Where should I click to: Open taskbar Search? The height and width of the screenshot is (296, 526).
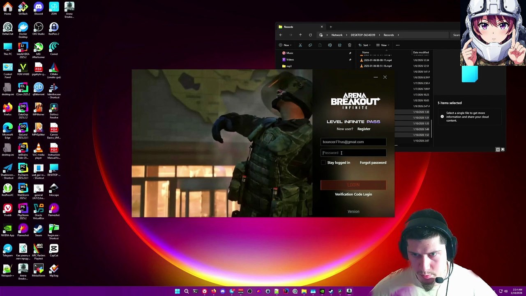[x=186, y=291]
